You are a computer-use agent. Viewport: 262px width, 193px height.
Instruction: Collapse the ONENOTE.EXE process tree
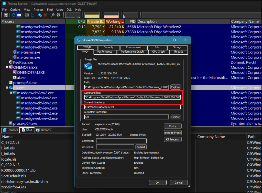coord(7,67)
